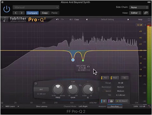Screen dimensions: 152x115
Task: Toggle the Compare button
Action: pyautogui.click(x=32, y=13)
